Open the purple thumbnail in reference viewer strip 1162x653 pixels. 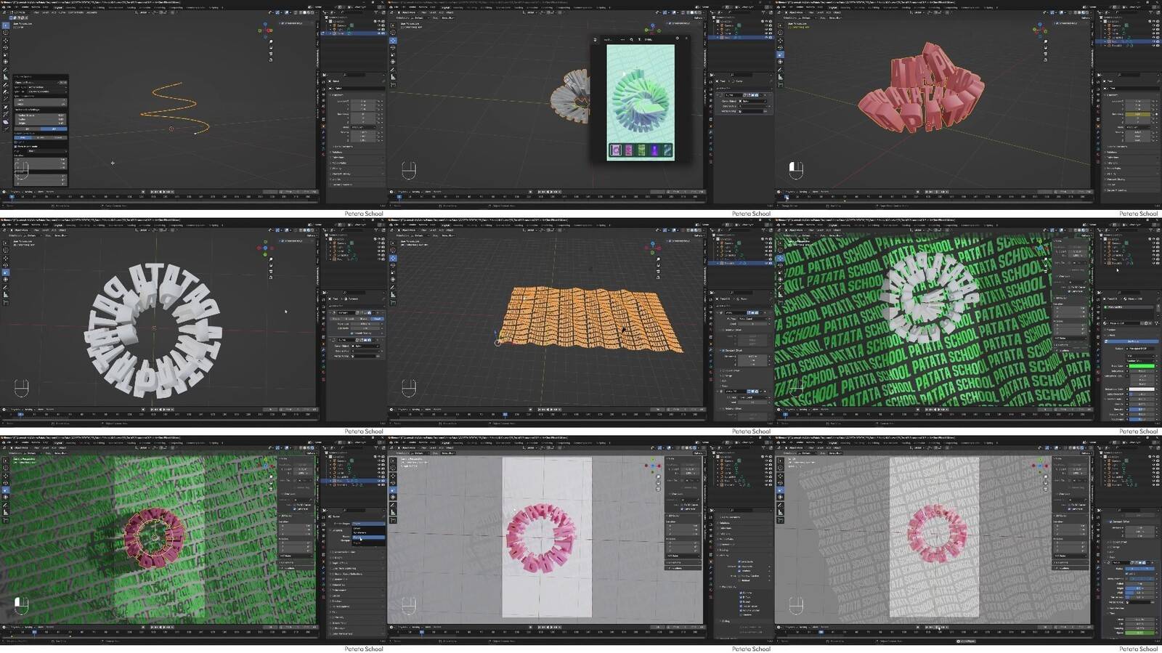654,150
